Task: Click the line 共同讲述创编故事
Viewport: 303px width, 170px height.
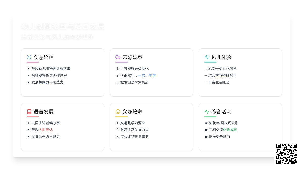Action: pos(46,123)
